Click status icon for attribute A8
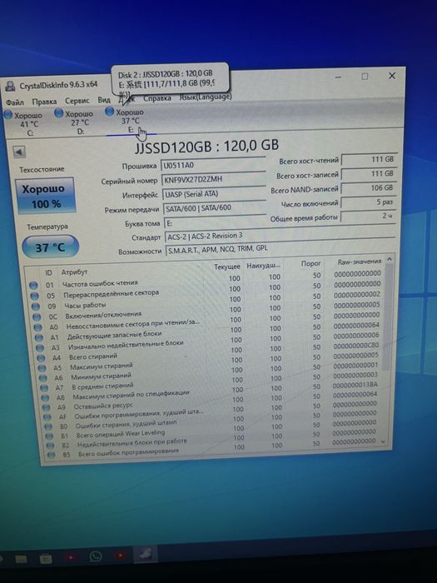The height and width of the screenshot is (583, 437). click(45, 398)
